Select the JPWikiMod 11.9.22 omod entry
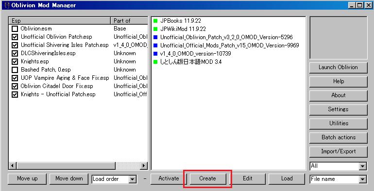 (183, 29)
